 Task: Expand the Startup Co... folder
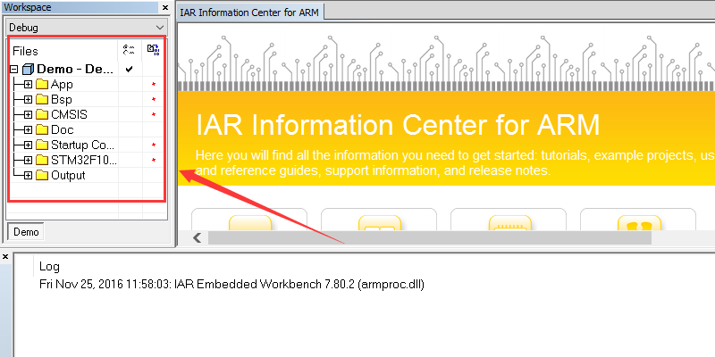29,145
